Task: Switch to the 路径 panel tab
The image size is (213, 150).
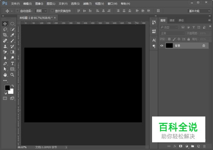Action: [x=181, y=20]
